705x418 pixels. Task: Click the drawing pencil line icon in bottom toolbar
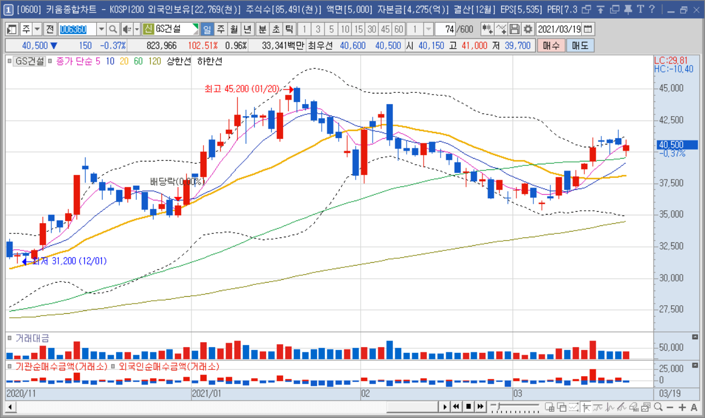click(x=622, y=407)
